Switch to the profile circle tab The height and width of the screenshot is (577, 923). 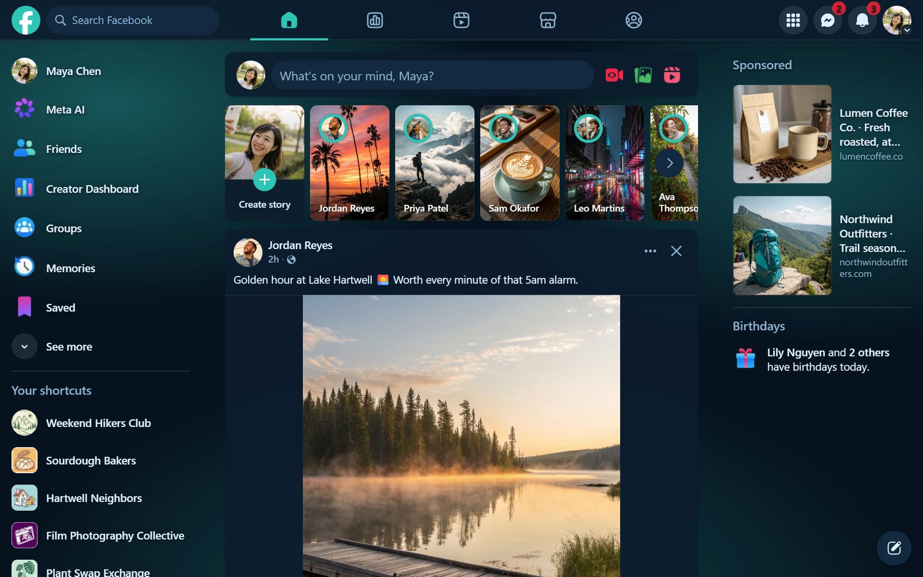tap(634, 20)
